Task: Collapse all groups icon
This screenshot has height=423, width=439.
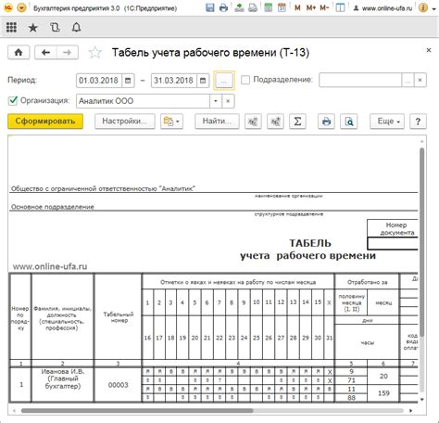Action: point(253,122)
